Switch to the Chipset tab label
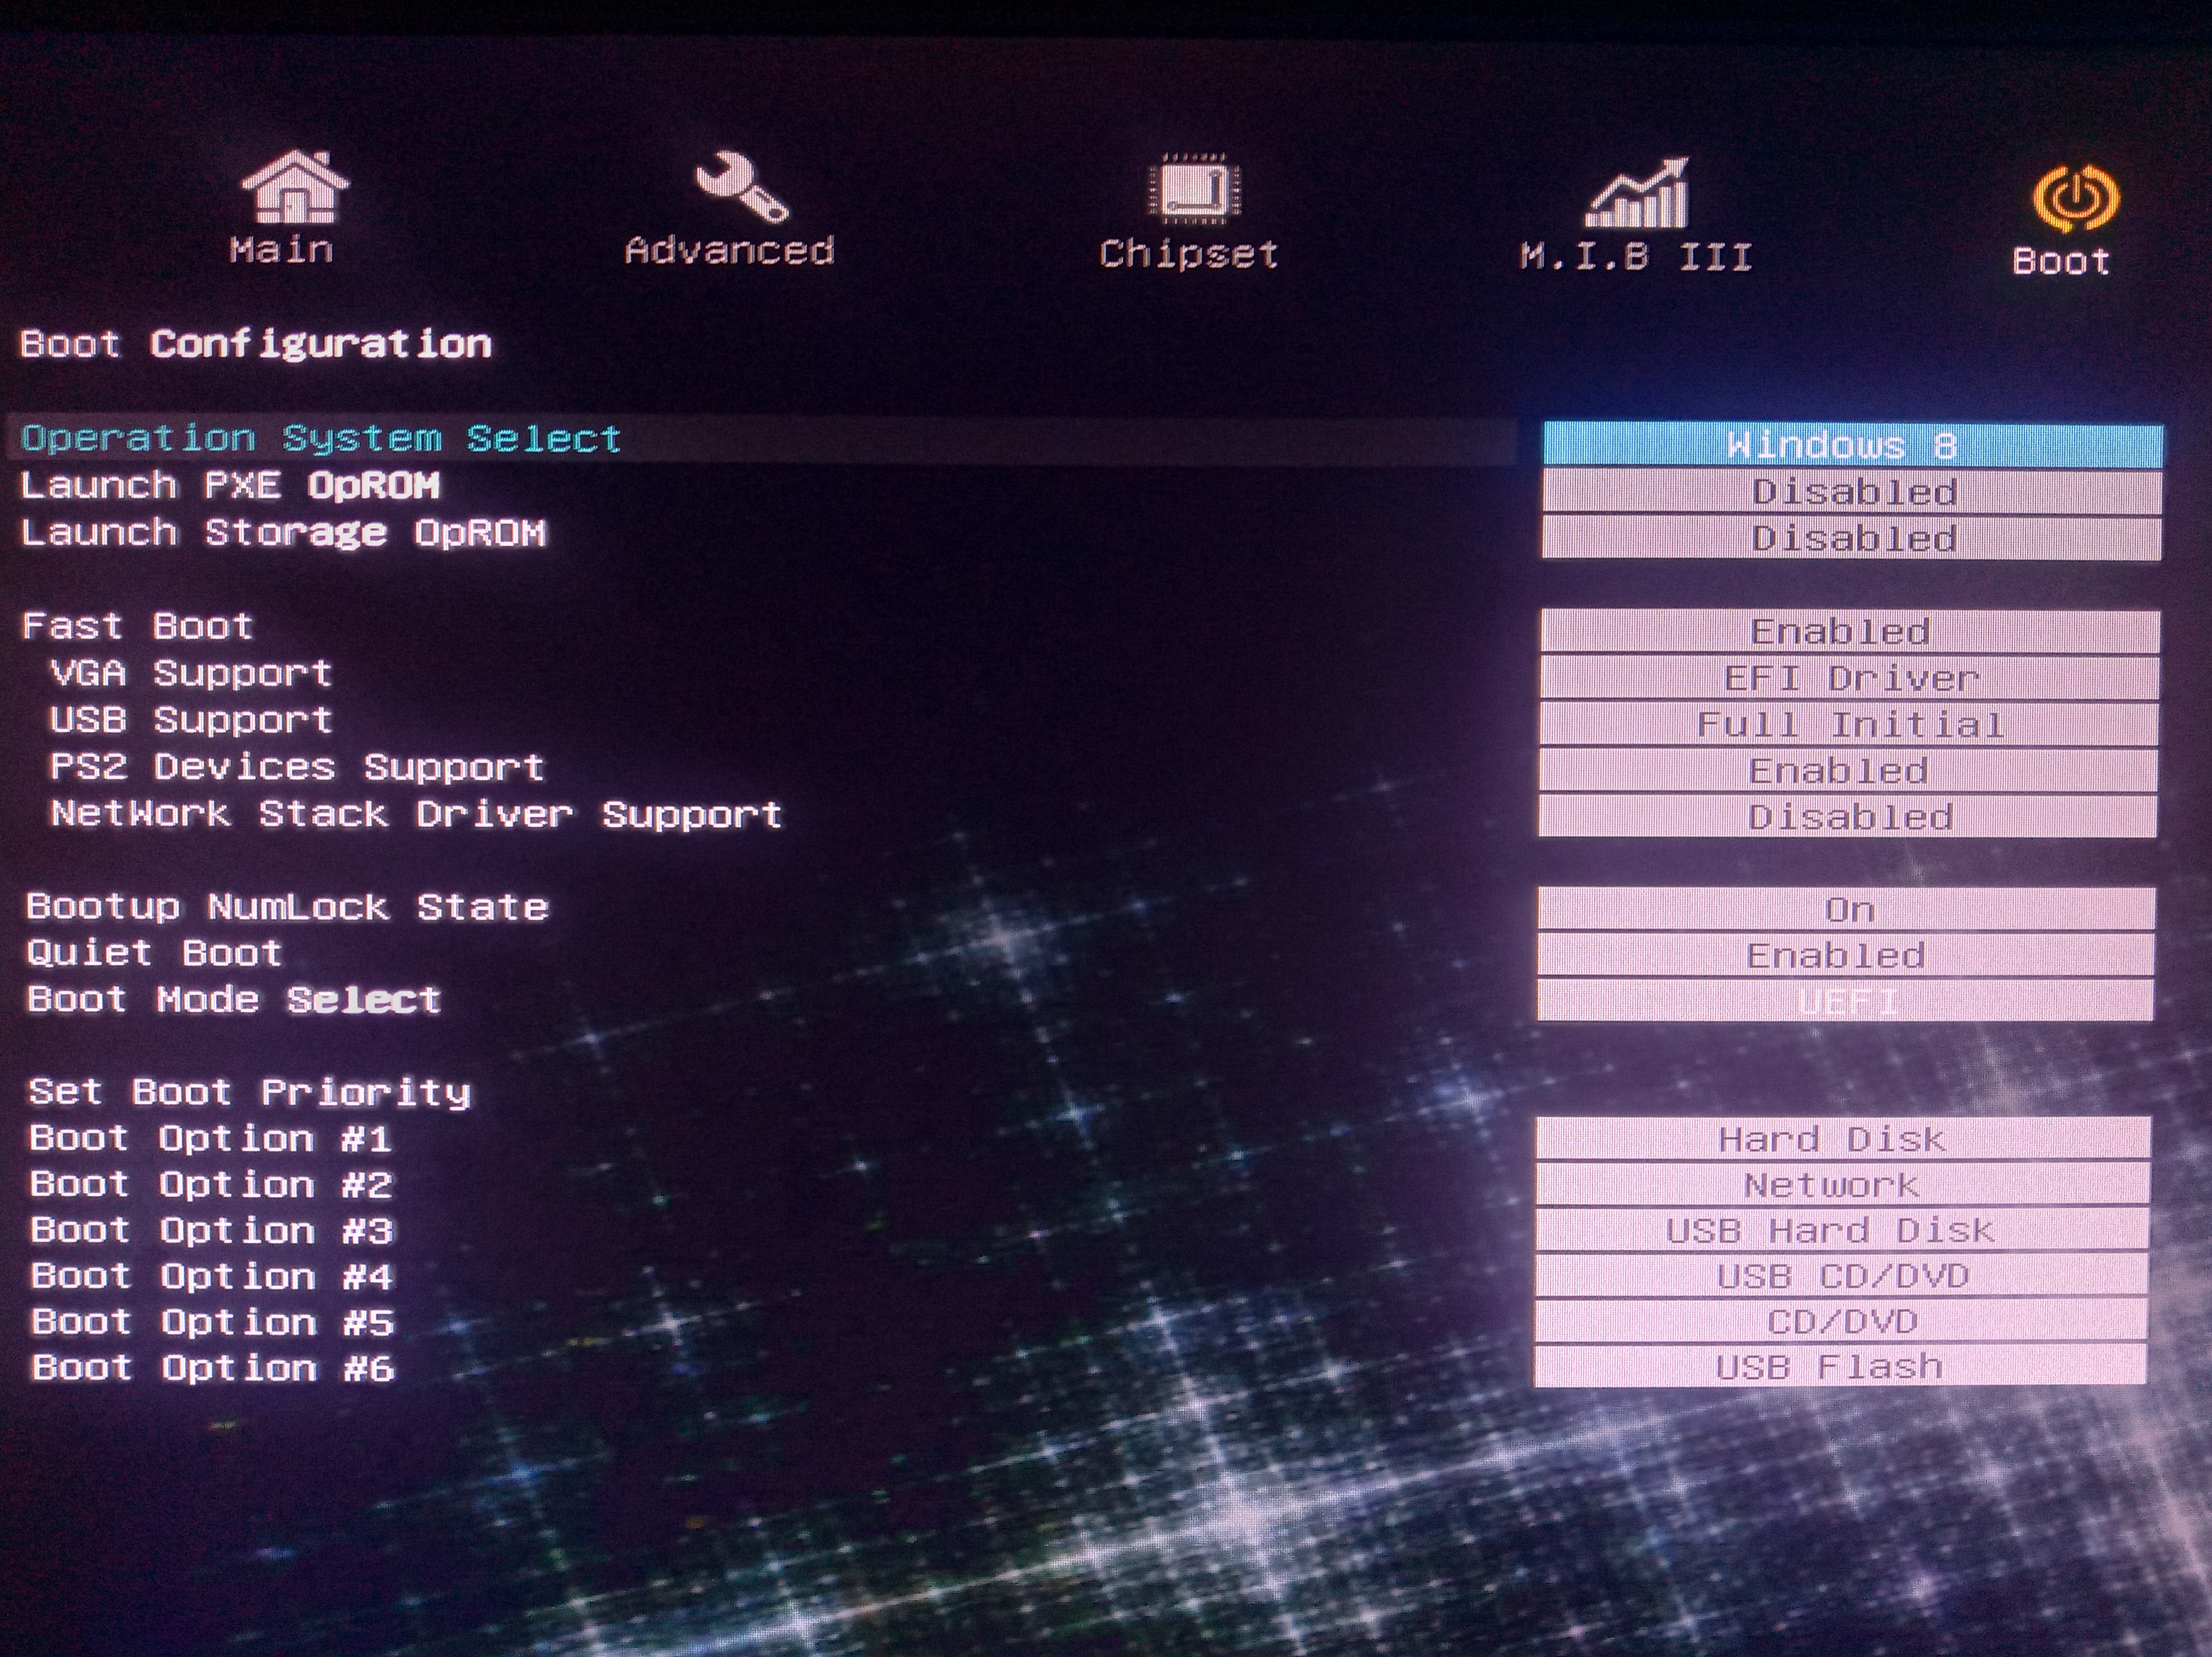 [1188, 254]
